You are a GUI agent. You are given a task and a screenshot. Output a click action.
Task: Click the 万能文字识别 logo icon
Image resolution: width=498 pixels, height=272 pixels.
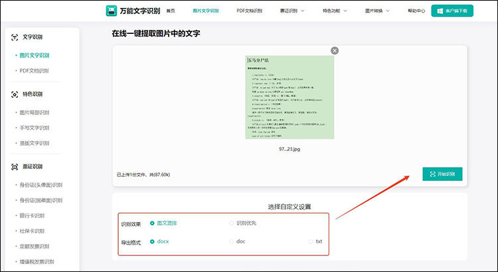point(111,11)
